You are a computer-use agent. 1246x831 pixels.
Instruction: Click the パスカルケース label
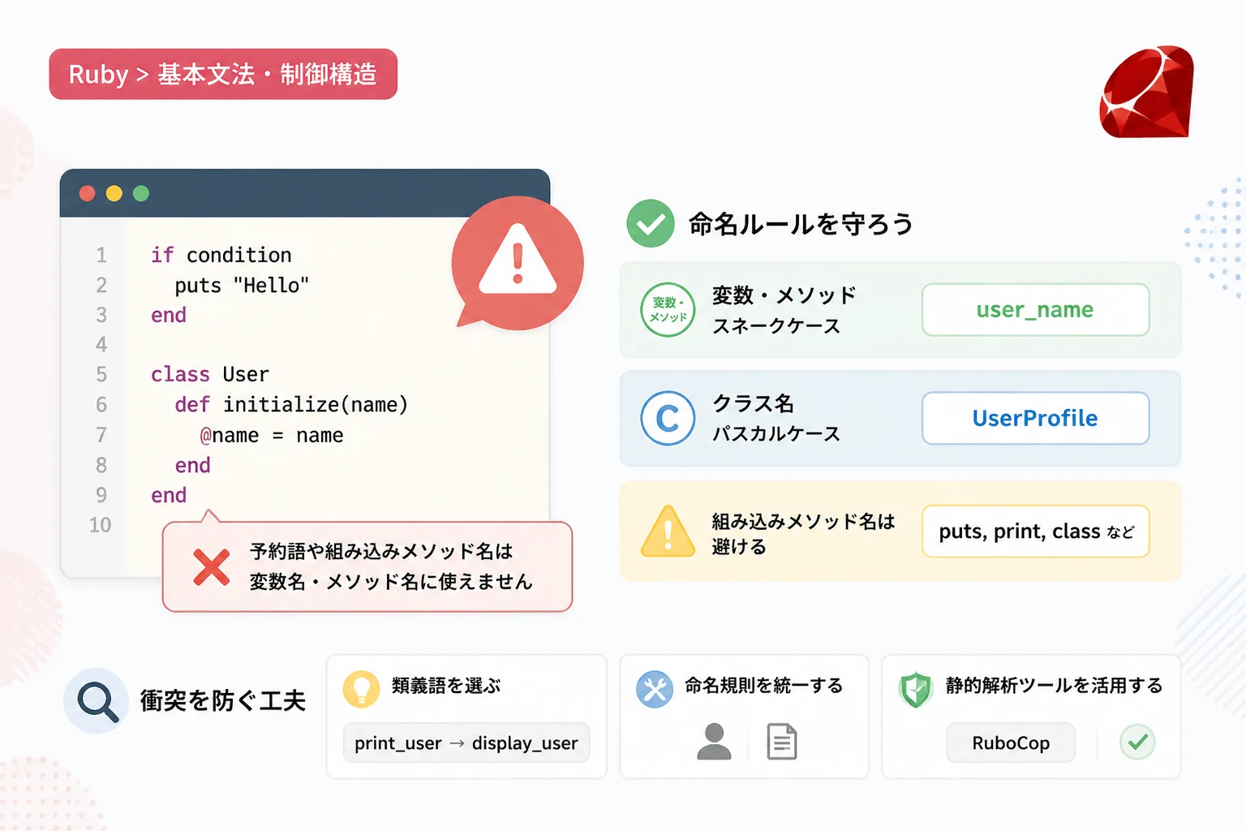776,434
